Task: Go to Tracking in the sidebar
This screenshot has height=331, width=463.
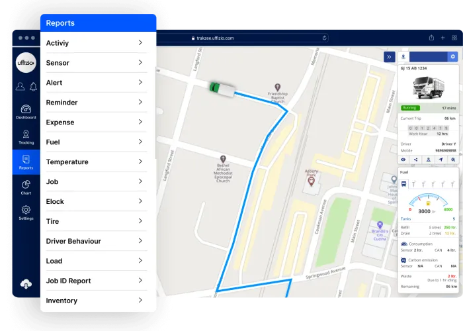Action: [x=26, y=136]
